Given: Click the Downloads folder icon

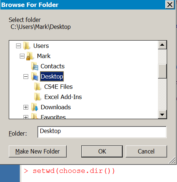Looking at the screenshot, I should coord(34,107).
